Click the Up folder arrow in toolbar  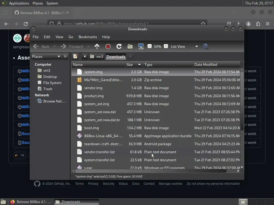pyautogui.click(x=97, y=46)
